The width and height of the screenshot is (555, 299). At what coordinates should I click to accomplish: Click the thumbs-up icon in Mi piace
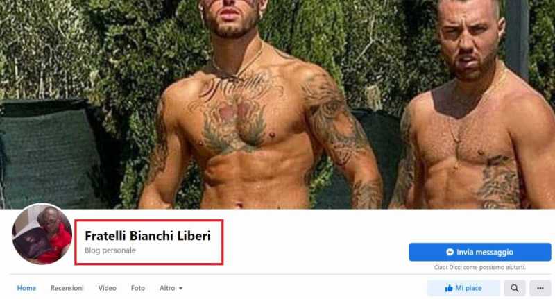point(449,288)
